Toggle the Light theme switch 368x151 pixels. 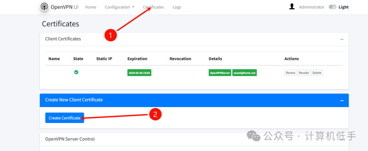pyautogui.click(x=332, y=7)
